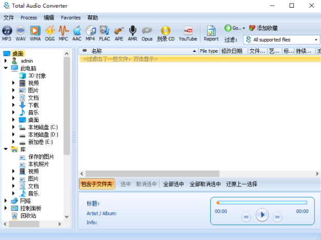Click the 添加收藏 button
321x240 pixels.
tap(263, 28)
